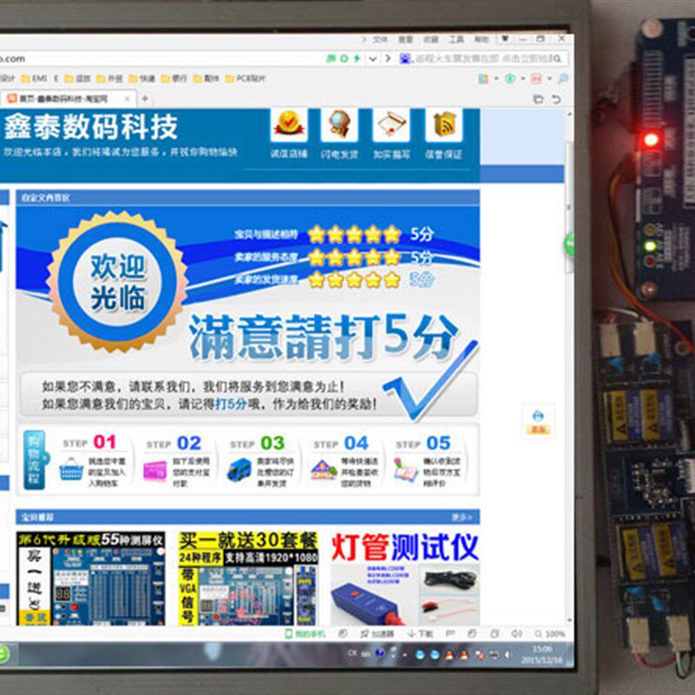Click the STEP 01 shopping basket icon
The image size is (695, 695).
click(71, 469)
